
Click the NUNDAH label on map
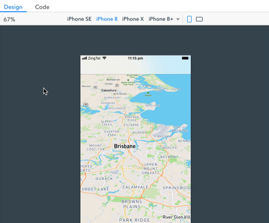140,133
